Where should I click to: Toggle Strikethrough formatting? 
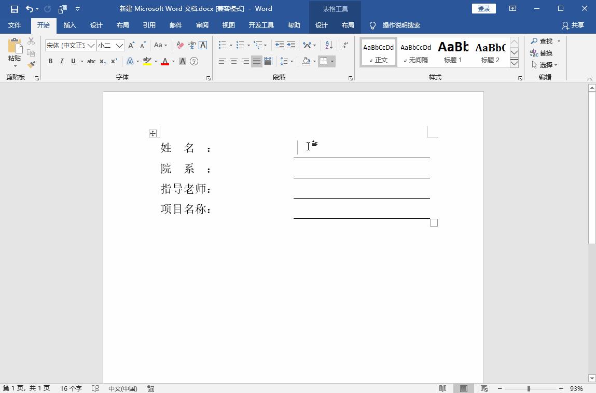click(91, 61)
